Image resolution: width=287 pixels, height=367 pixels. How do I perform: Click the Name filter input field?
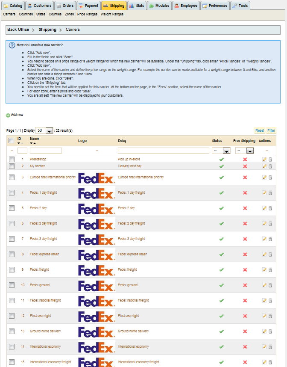pyautogui.click(x=46, y=151)
